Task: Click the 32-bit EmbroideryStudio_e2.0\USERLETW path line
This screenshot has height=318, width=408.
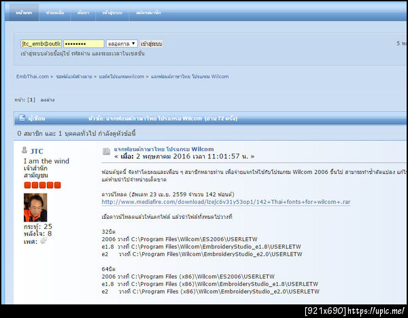Action: [202, 254]
